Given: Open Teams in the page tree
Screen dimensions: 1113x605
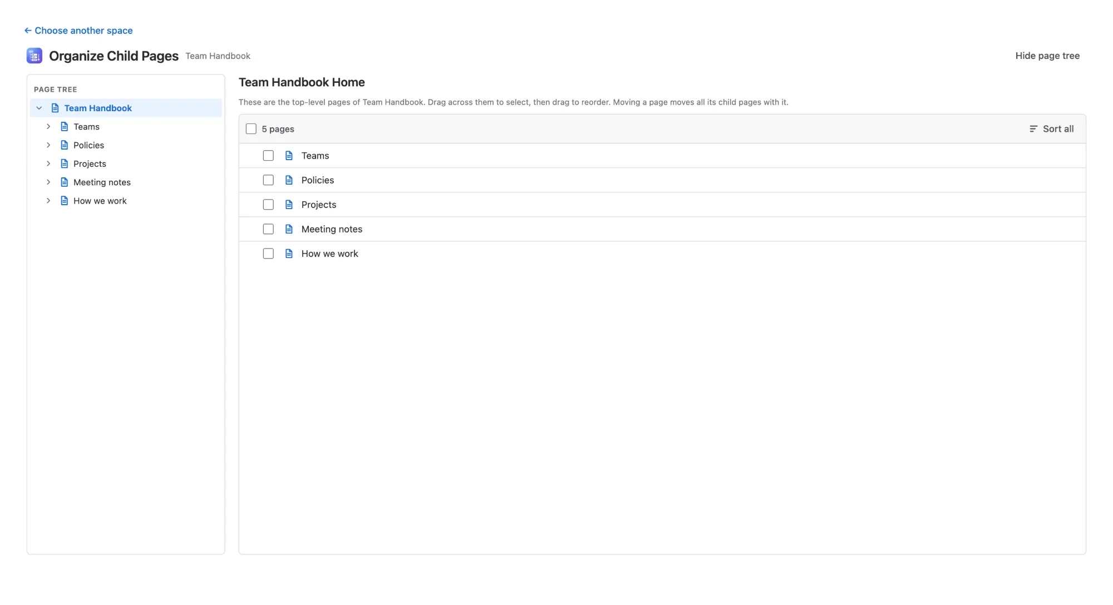Looking at the screenshot, I should click(86, 127).
